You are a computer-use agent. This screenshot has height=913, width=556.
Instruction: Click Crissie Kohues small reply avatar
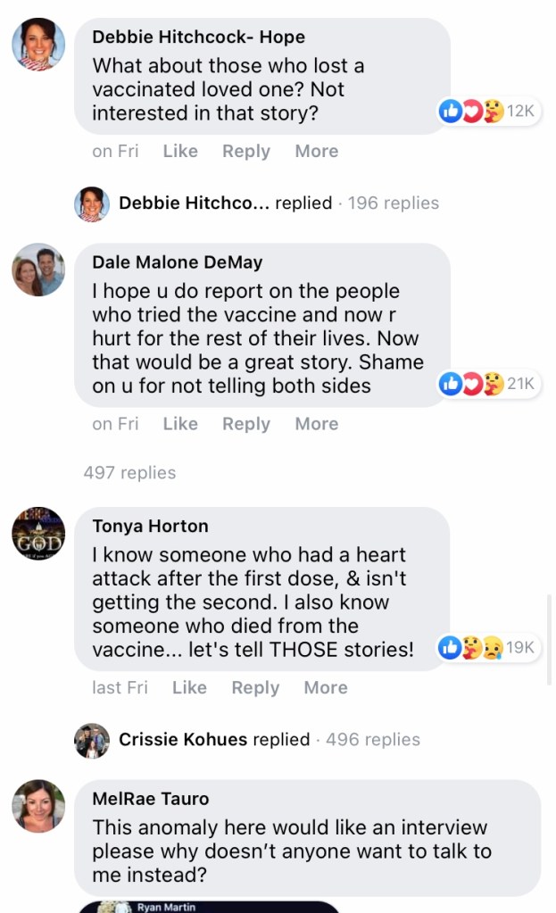coord(92,740)
